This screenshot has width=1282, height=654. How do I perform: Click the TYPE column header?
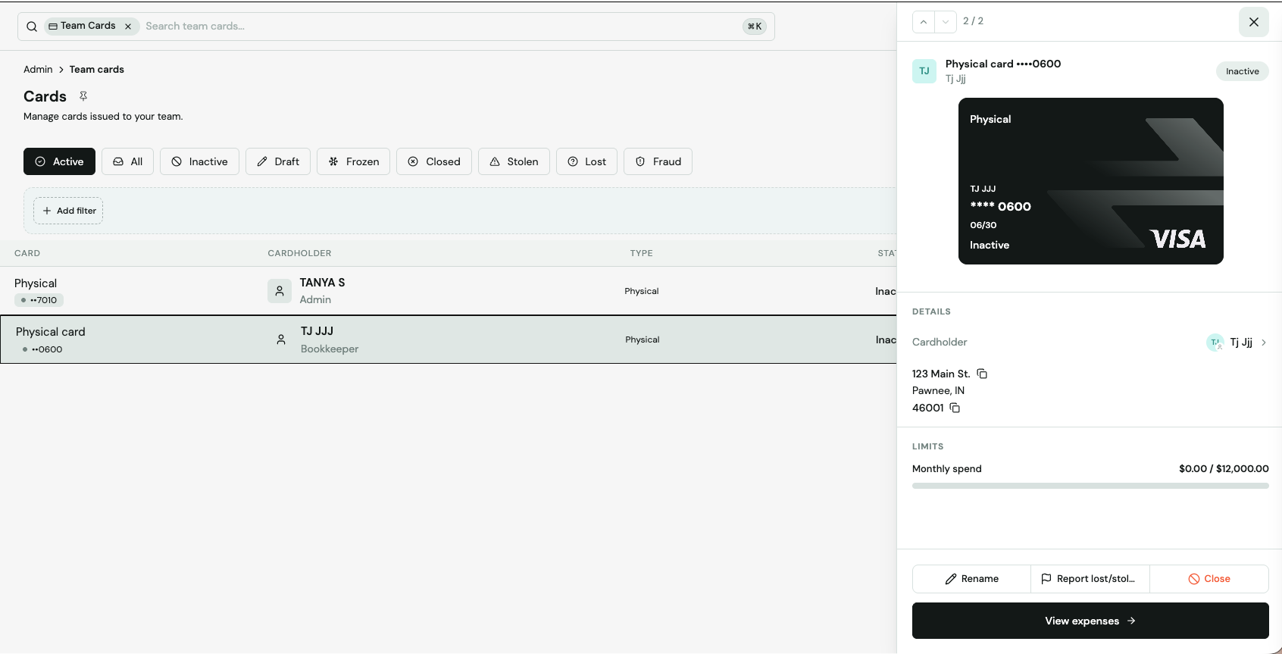pos(641,253)
